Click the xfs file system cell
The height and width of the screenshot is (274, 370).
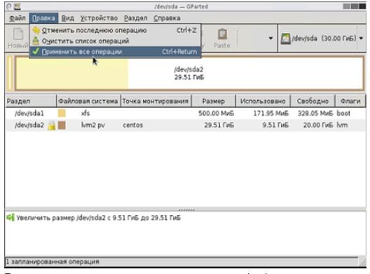coord(85,114)
